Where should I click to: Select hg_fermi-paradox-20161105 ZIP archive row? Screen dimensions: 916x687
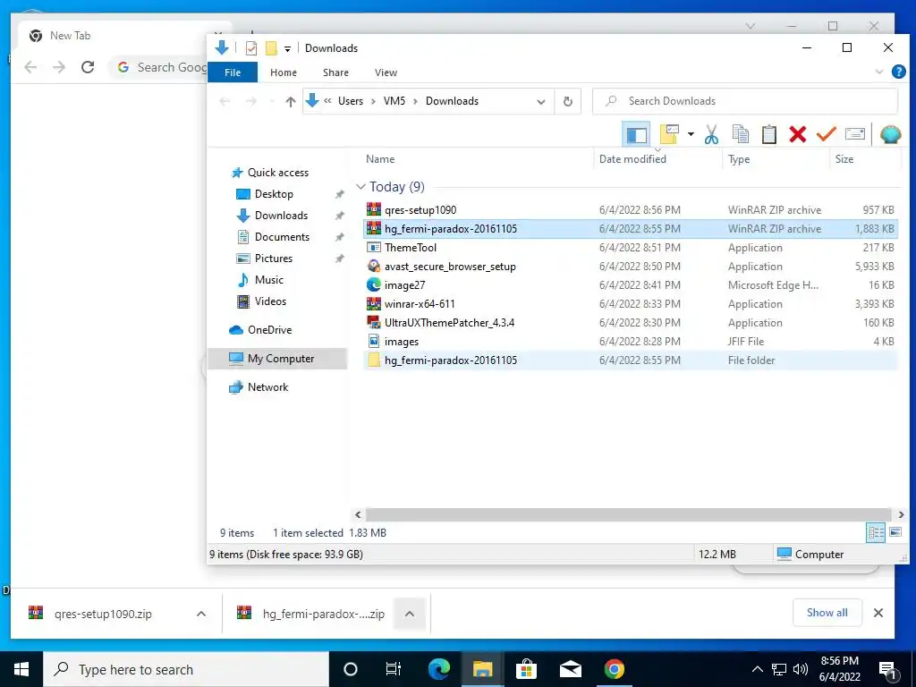pyautogui.click(x=630, y=228)
